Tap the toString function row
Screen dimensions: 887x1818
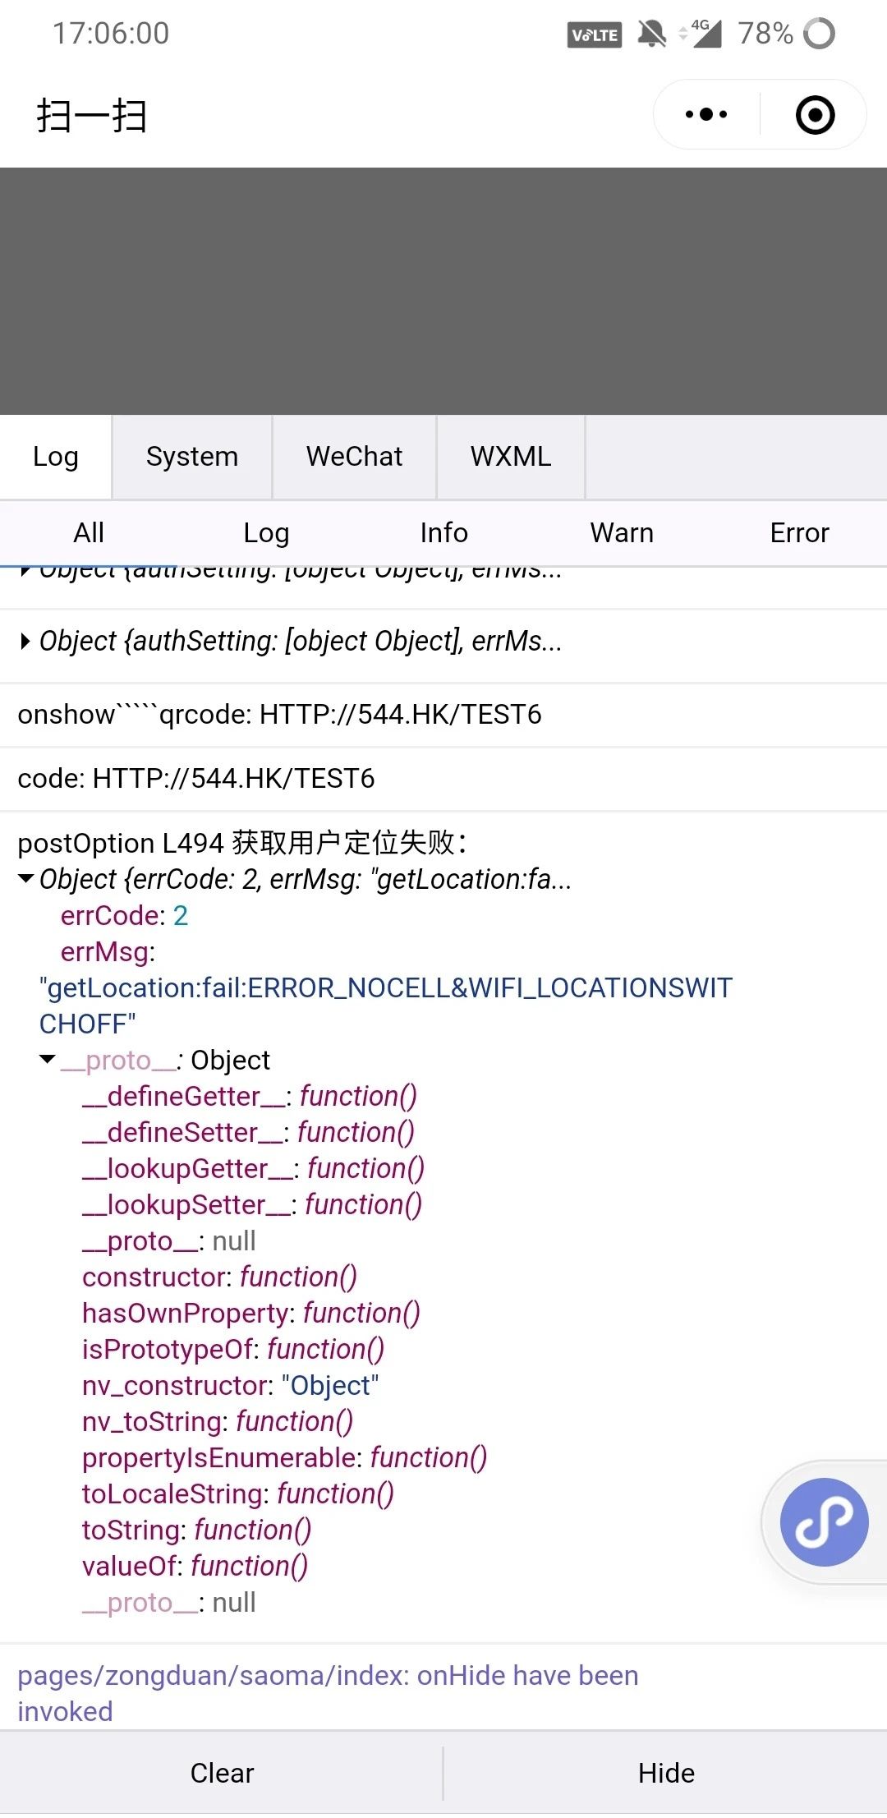[197, 1530]
